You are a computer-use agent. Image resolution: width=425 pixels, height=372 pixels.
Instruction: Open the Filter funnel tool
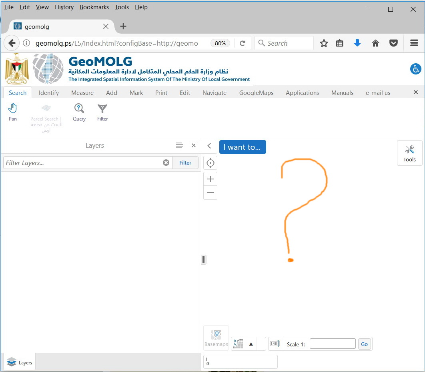(x=102, y=112)
